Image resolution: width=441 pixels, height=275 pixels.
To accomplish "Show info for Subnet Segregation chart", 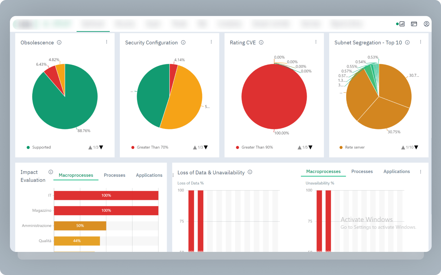I will 407,42.
